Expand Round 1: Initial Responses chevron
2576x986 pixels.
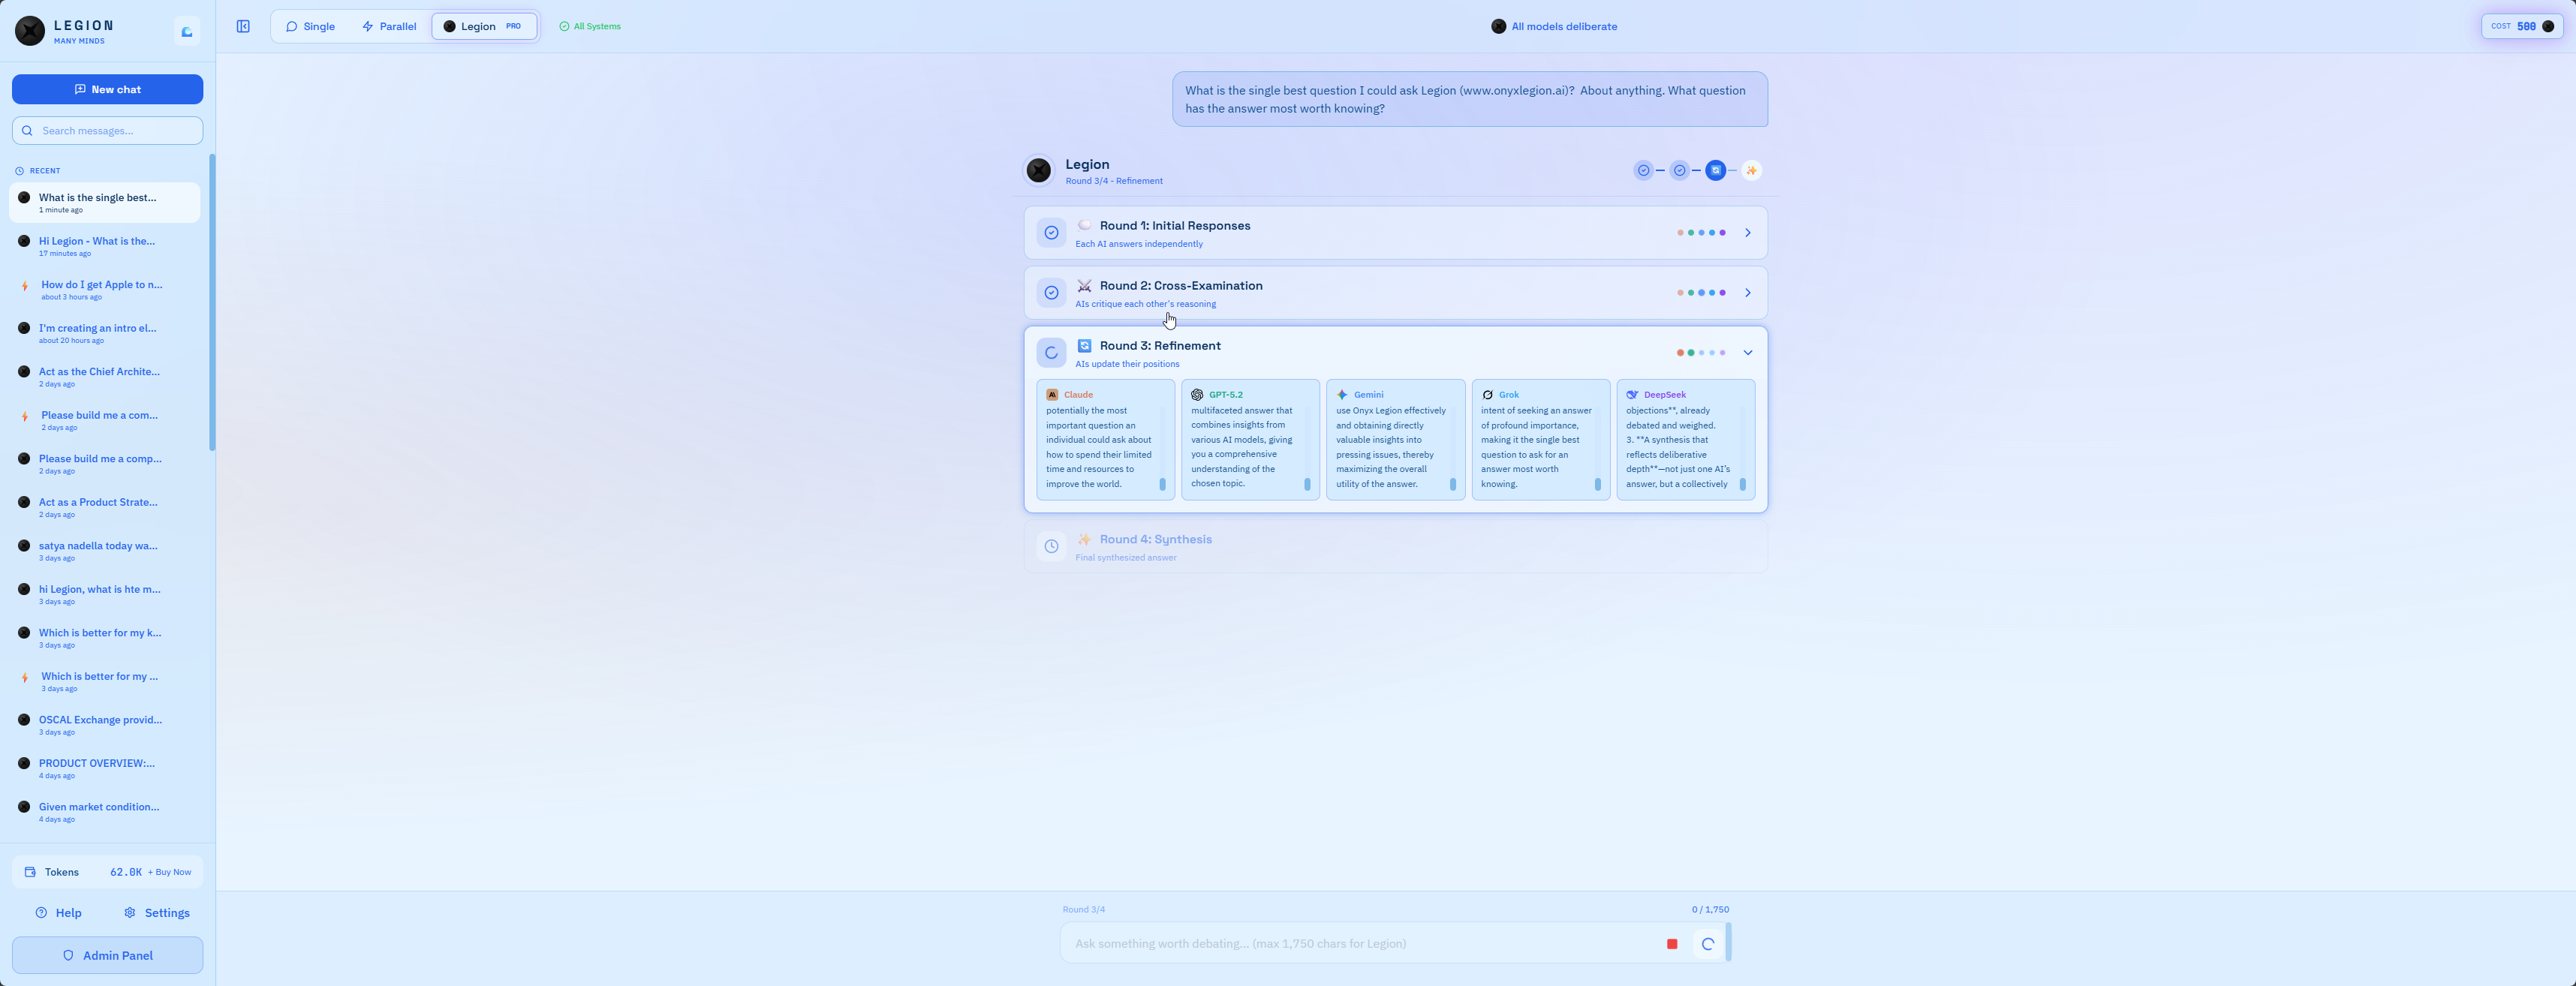[x=1747, y=232]
